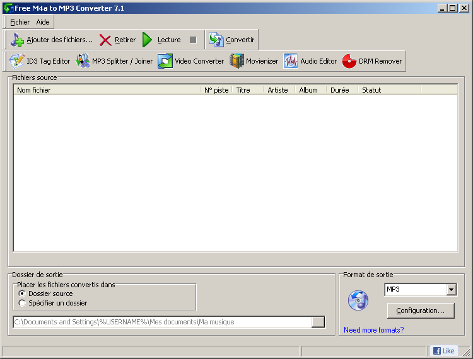Click the Convertir text label
This screenshot has width=473, height=359.
pos(240,40)
